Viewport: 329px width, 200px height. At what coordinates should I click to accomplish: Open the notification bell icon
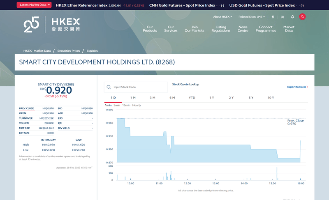point(292,17)
